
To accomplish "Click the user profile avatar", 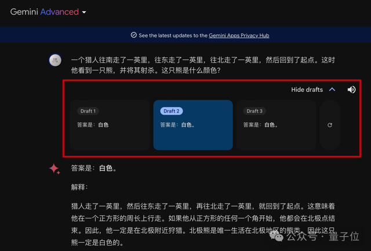I will coord(55,60).
